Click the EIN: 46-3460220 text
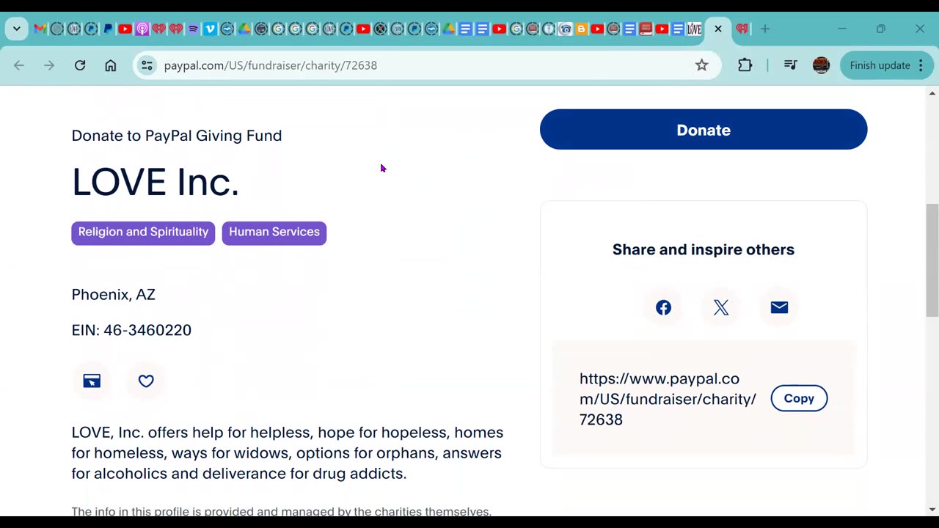 (131, 330)
